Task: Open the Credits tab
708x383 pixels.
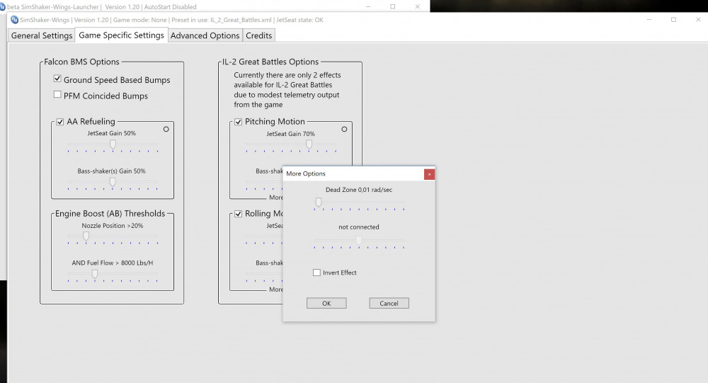Action: click(258, 35)
